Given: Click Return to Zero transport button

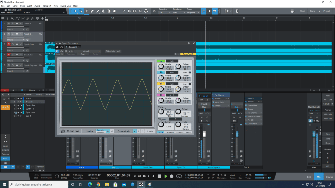Looking at the screenshot, I should pos(153,176).
